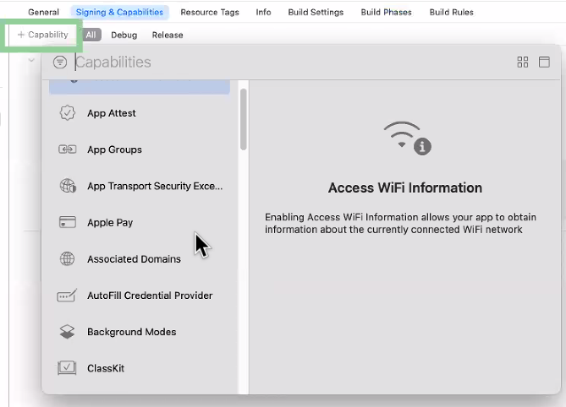Choose Background Modes capability
The image size is (566, 407).
click(x=140, y=332)
